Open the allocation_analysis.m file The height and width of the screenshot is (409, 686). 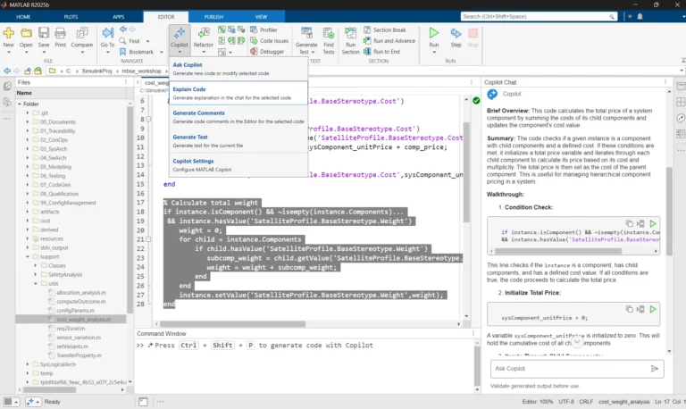coord(80,292)
